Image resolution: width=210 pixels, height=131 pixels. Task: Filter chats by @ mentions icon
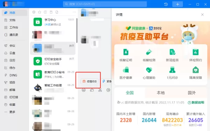point(34,12)
